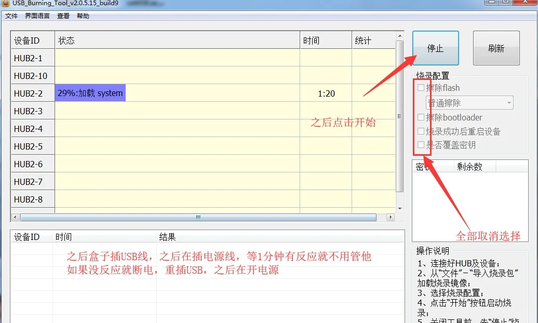Toggle the 烧录成功后重启设备 checkbox
Screen dimensions: 538x323
(x=421, y=131)
